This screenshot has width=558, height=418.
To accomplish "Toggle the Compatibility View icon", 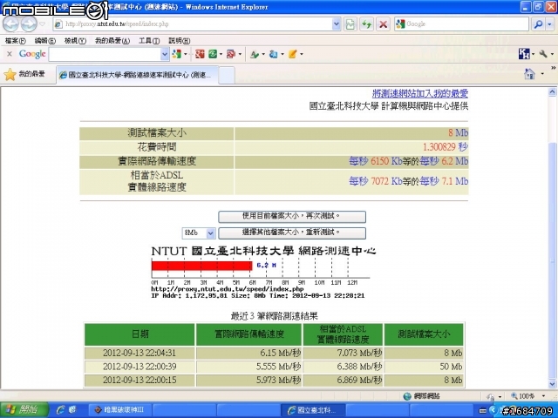I will 350,24.
